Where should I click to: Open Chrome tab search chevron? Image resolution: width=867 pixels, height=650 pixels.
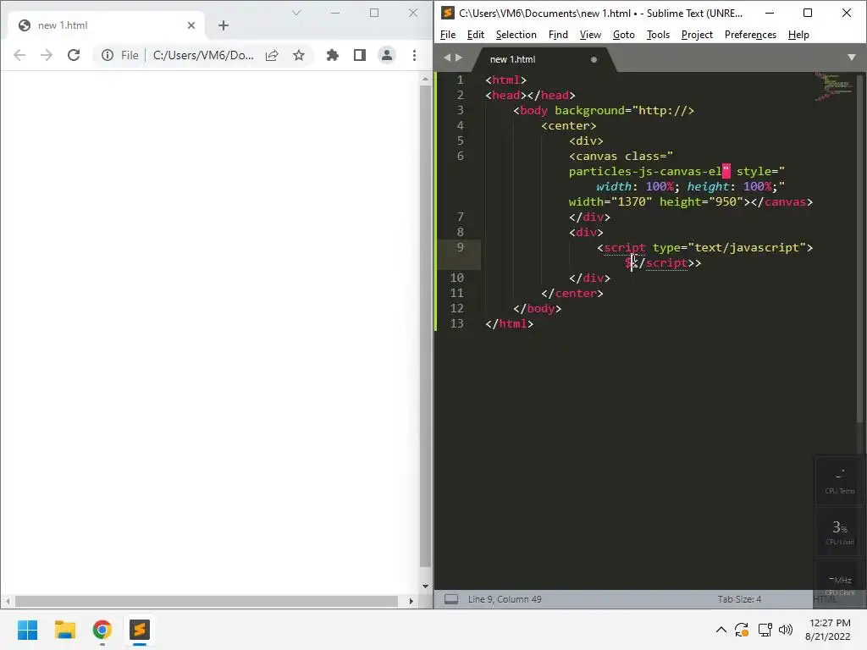[x=296, y=13]
